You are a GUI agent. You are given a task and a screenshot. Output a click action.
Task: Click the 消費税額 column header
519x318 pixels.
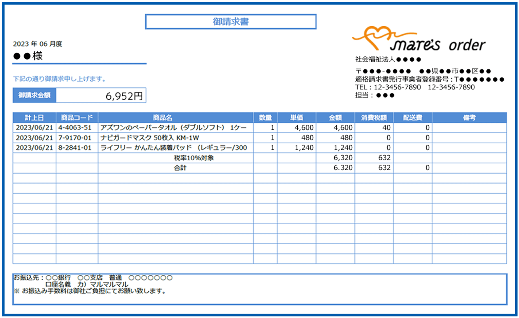374,118
